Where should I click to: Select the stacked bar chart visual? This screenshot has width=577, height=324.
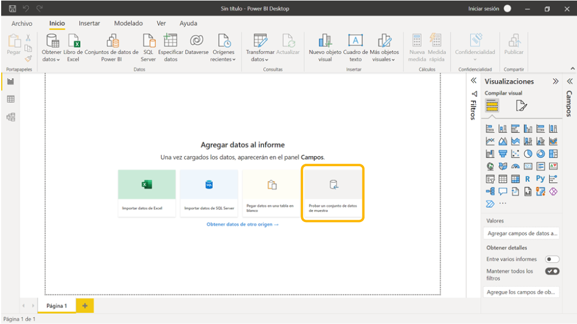(490, 129)
